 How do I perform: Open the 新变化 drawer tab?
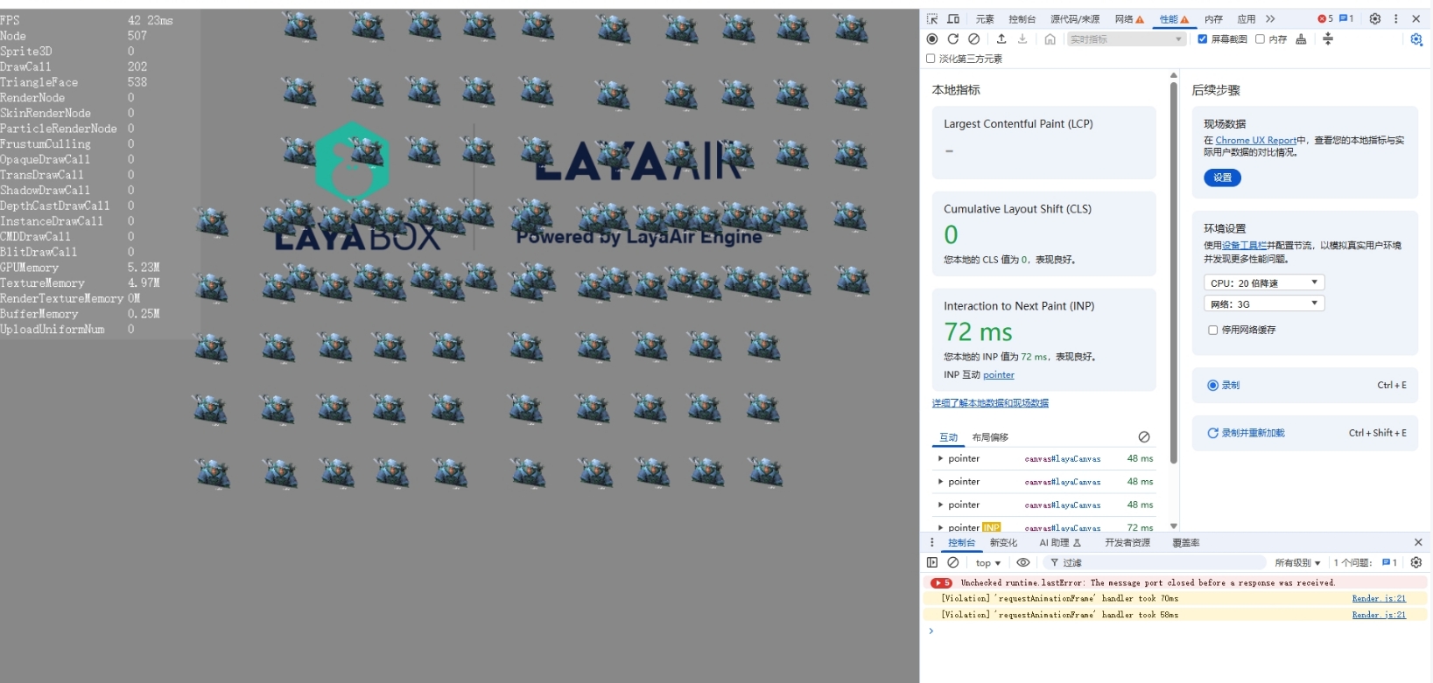pyautogui.click(x=1003, y=542)
